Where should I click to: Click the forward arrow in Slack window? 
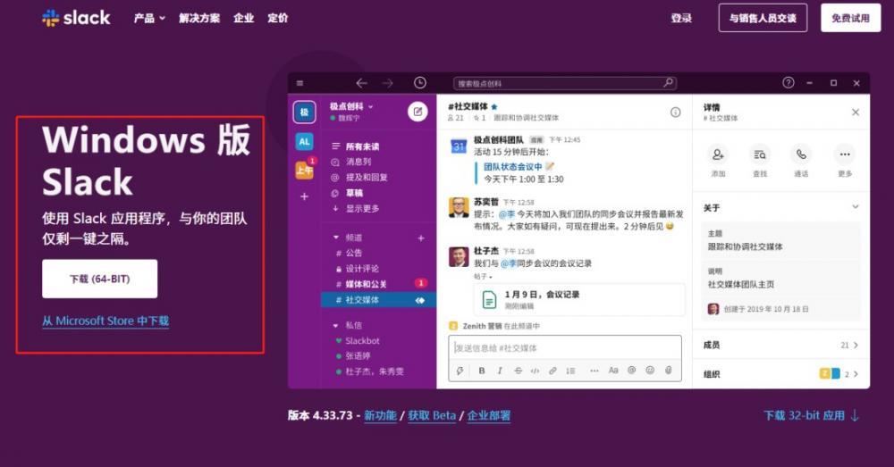[x=388, y=83]
